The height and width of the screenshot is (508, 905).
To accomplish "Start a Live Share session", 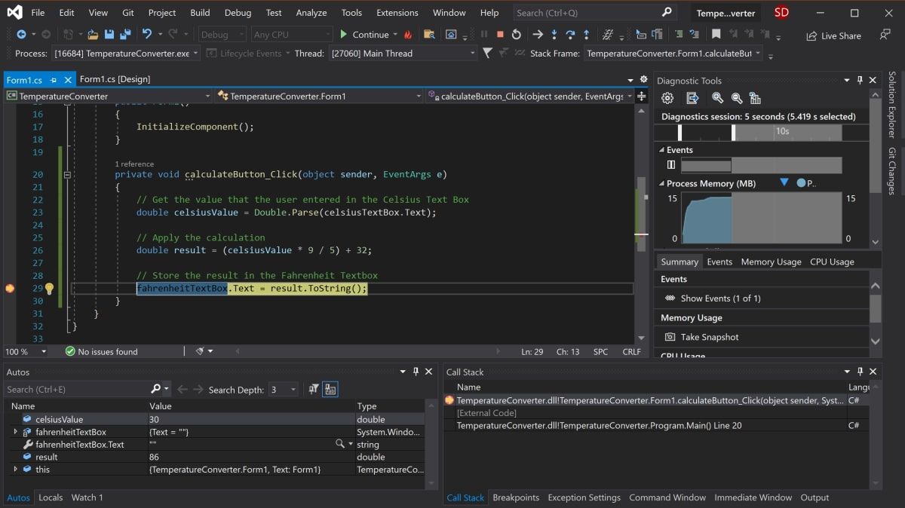I will click(x=833, y=35).
